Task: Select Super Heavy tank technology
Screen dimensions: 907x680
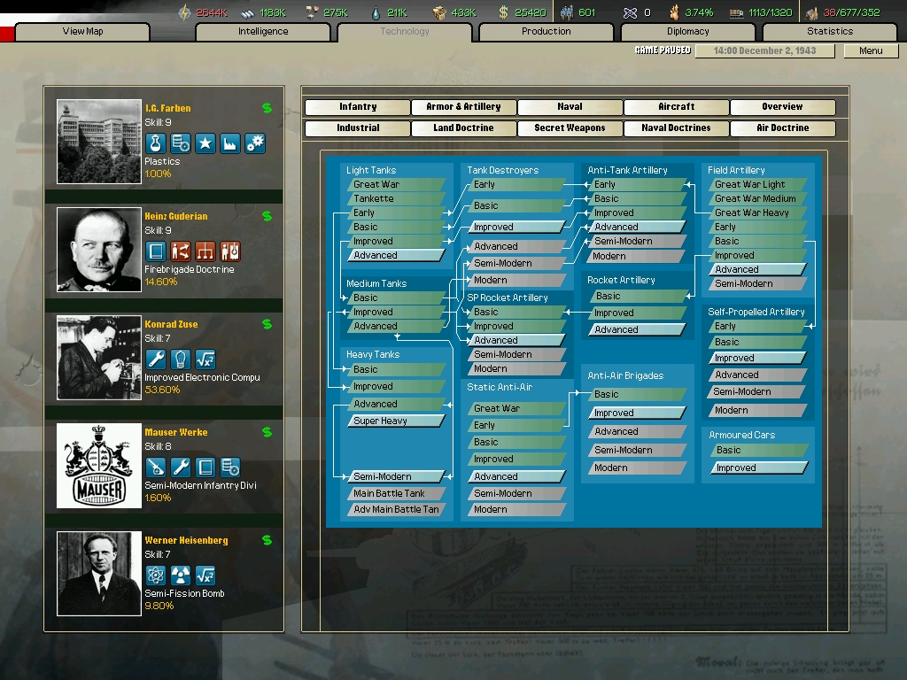Action: coord(397,421)
